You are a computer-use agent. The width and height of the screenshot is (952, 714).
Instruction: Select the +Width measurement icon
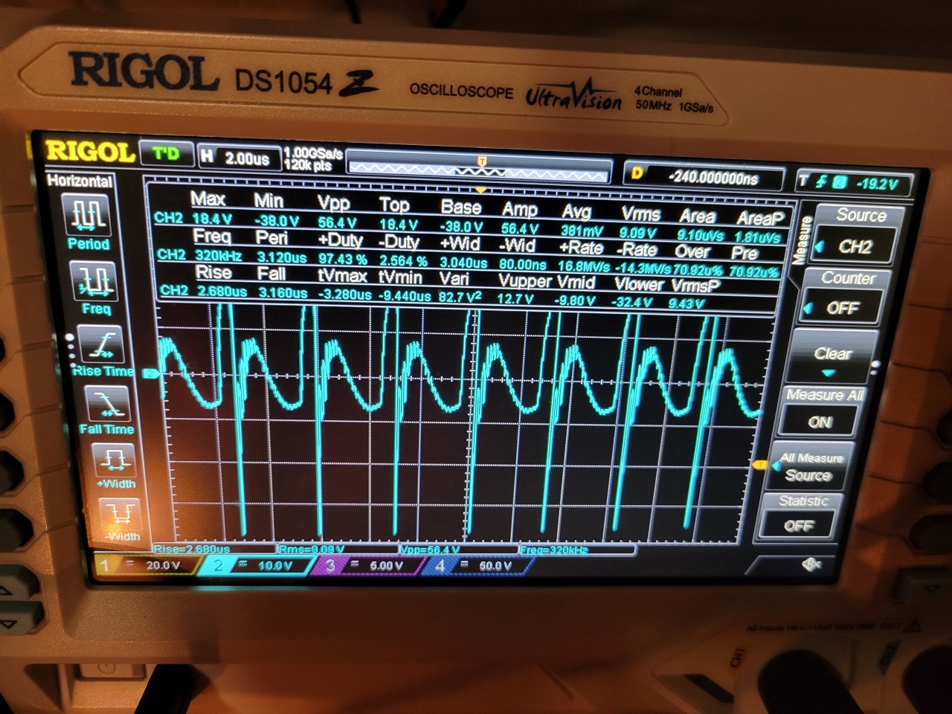113,460
